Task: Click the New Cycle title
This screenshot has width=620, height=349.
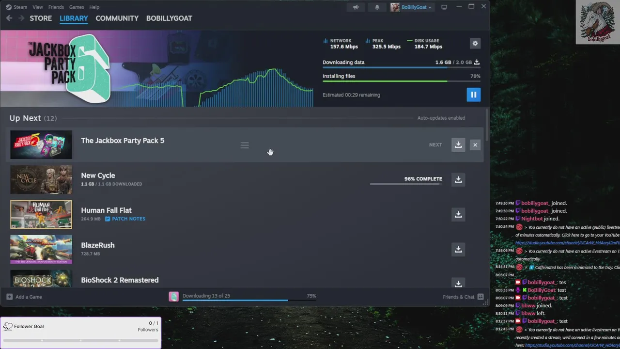Action: tap(98, 175)
